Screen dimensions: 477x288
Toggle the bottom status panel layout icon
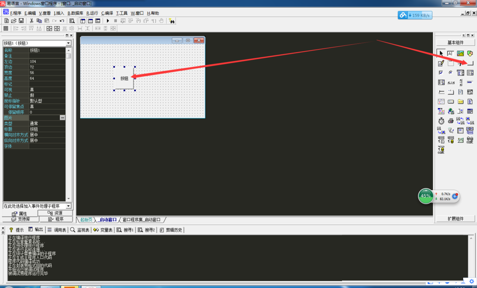pyautogui.click(x=90, y=21)
